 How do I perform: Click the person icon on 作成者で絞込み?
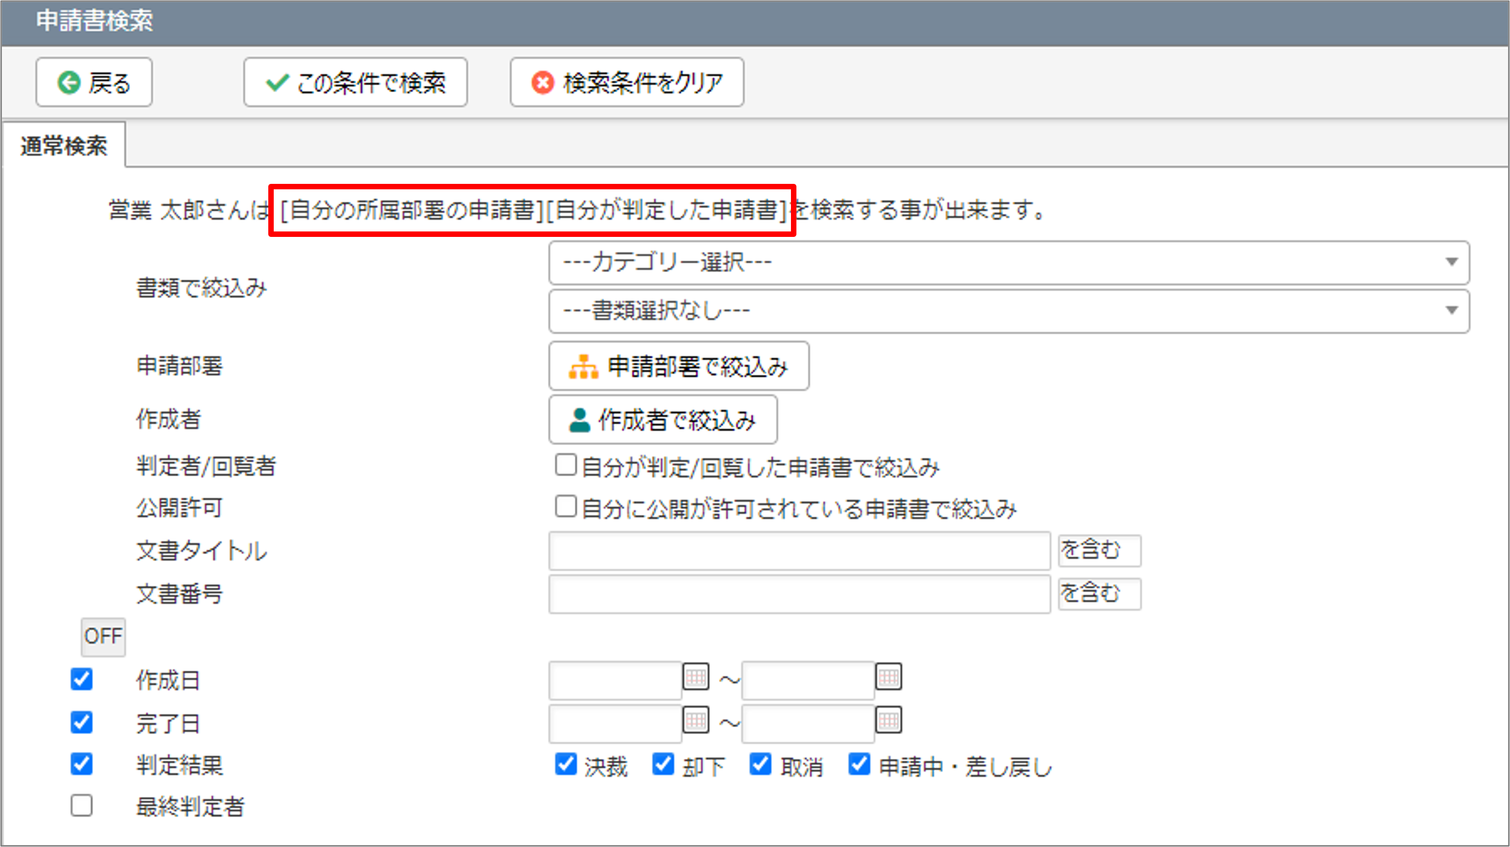580,420
